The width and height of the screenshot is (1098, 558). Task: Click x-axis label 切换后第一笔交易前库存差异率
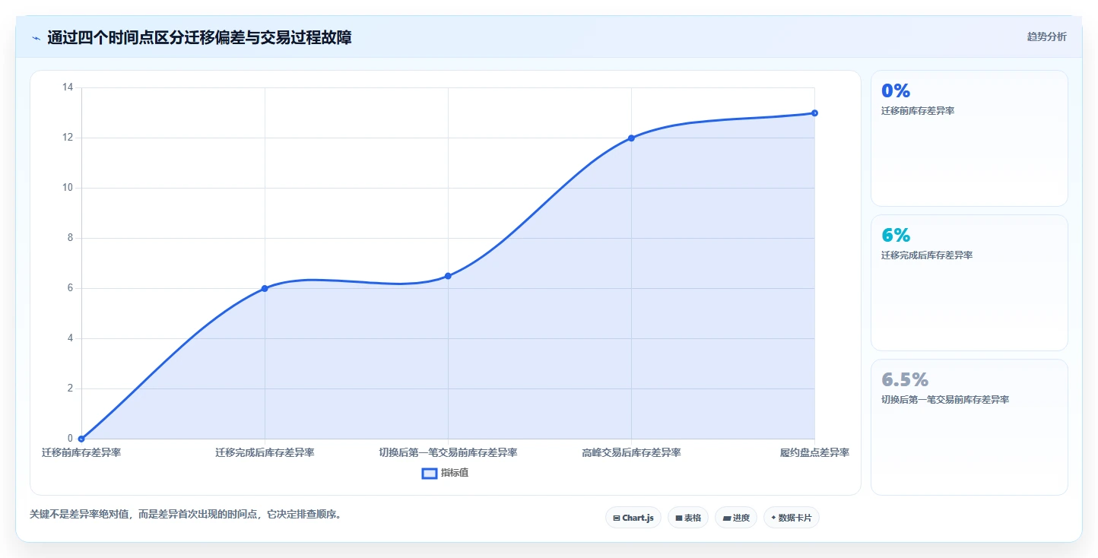click(448, 452)
